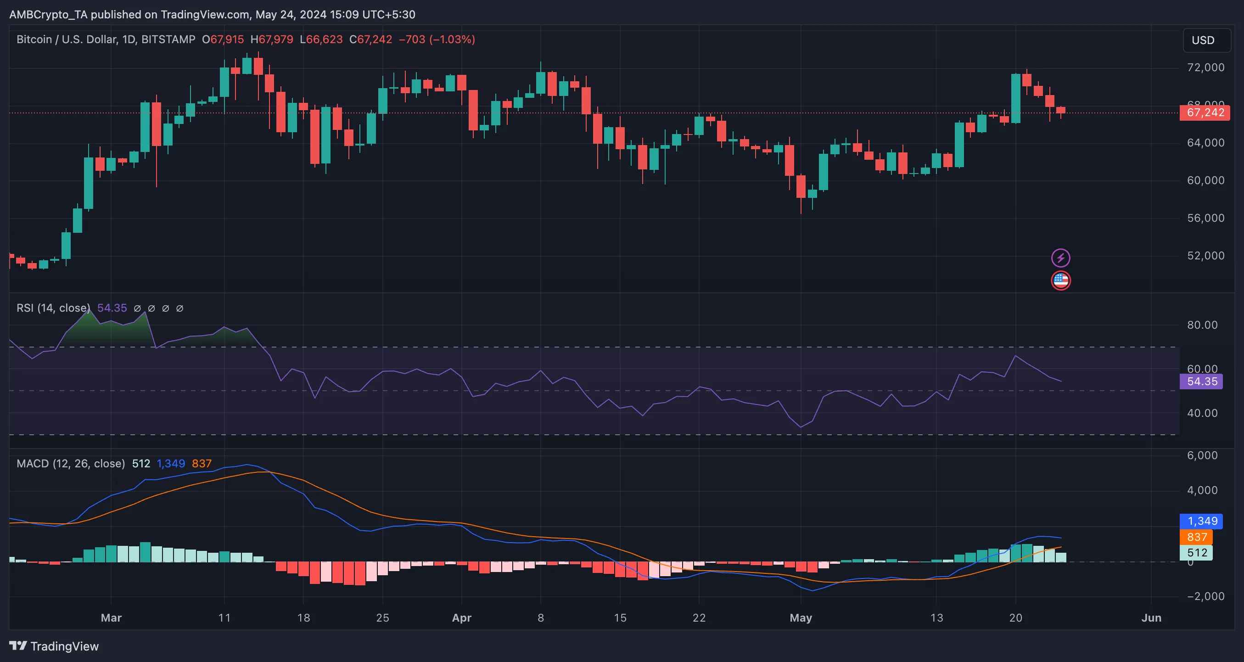Click the current price label 67,242
This screenshot has height=662, width=1244.
click(1205, 112)
